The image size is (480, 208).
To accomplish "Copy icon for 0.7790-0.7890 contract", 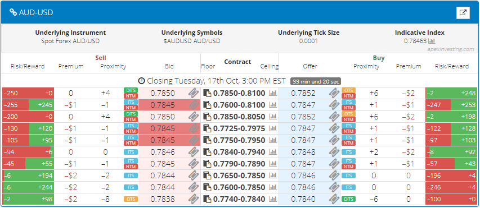I will (208, 164).
